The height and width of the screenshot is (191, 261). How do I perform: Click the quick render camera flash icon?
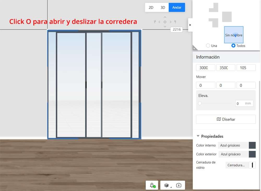179,185
